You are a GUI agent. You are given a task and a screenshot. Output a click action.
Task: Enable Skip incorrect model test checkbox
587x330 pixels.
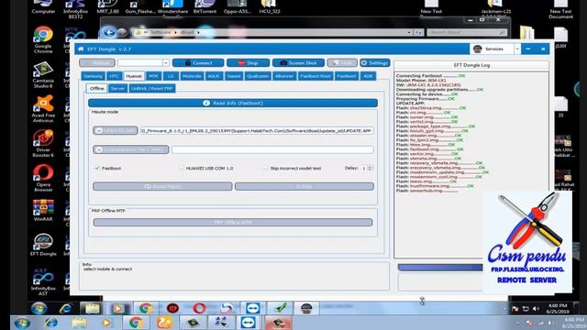266,169
